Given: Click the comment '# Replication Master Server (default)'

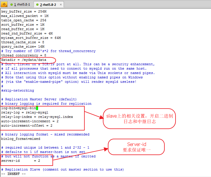Looking at the screenshot, I should [39, 99].
